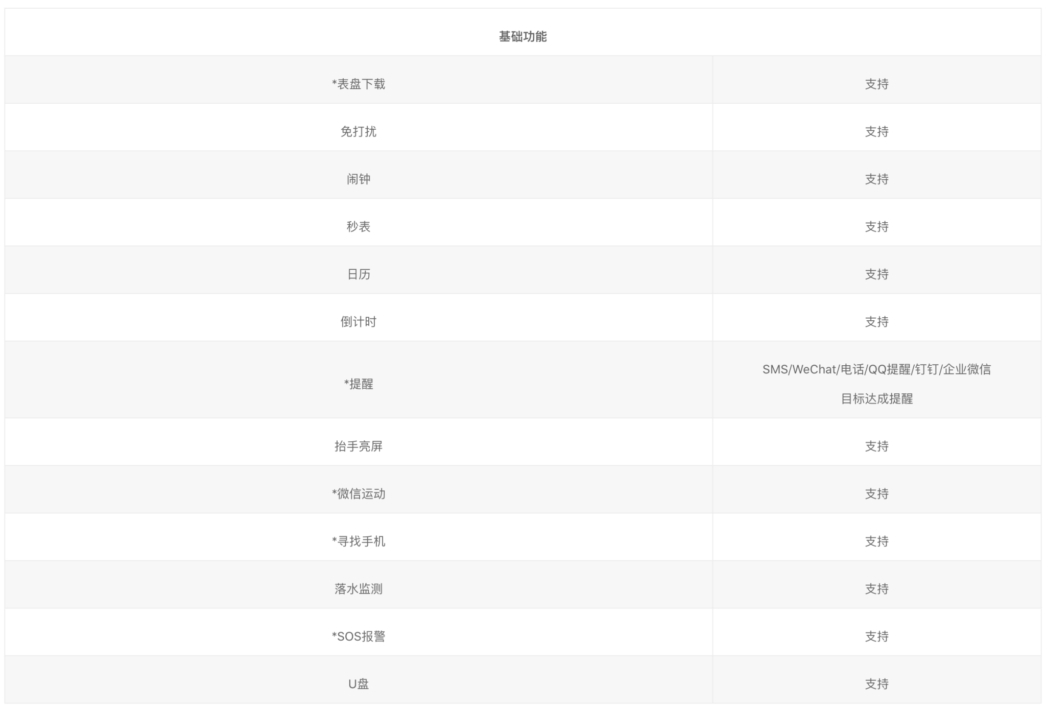
Task: Click 支持 value in the 抬手亮屏 row
Action: click(876, 446)
